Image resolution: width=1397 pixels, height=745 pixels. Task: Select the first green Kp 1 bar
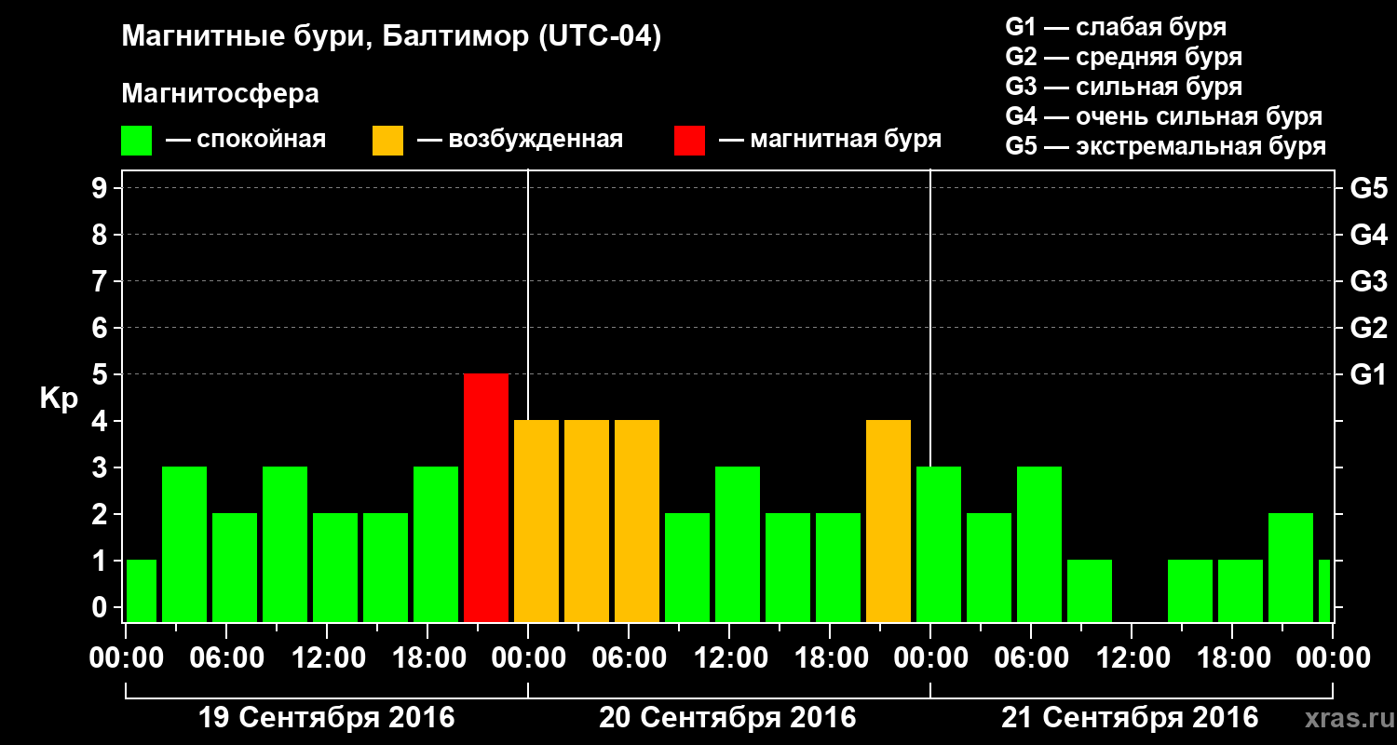tap(142, 591)
